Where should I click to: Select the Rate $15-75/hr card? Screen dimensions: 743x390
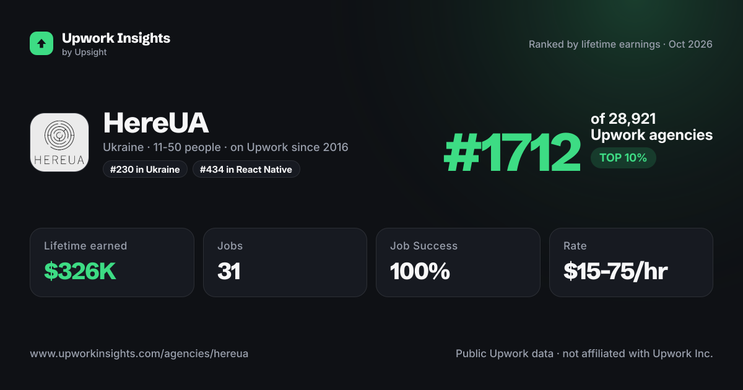coord(631,262)
